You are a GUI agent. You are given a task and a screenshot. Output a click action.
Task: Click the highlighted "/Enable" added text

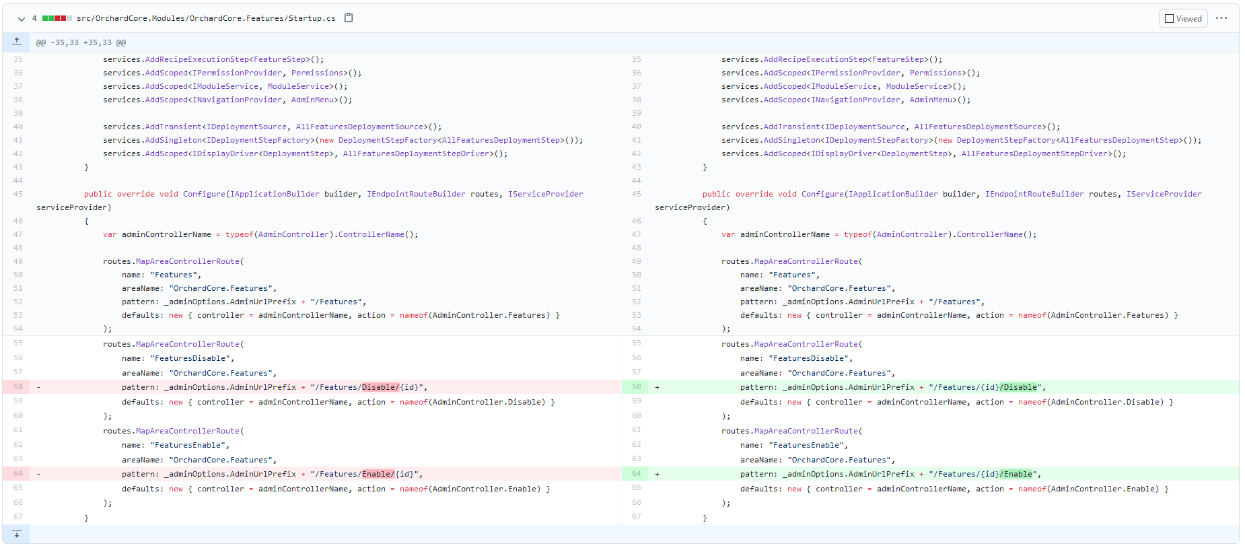click(x=1016, y=474)
